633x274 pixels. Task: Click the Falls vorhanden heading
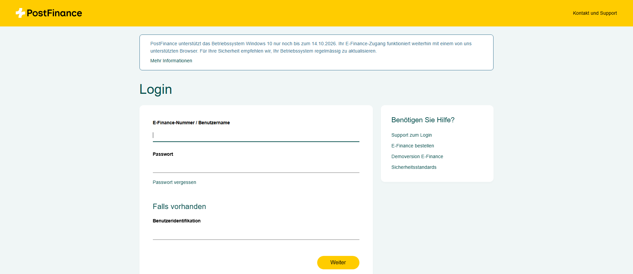179,206
